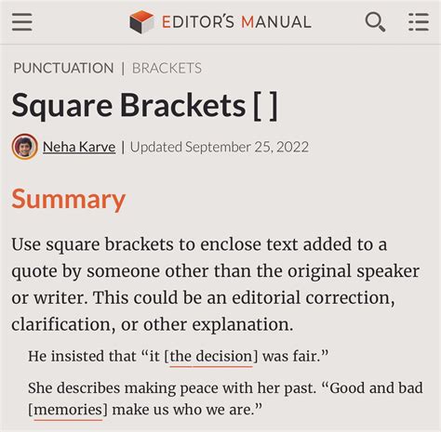Open the search magnifier icon
This screenshot has width=441, height=432.
pos(375,22)
